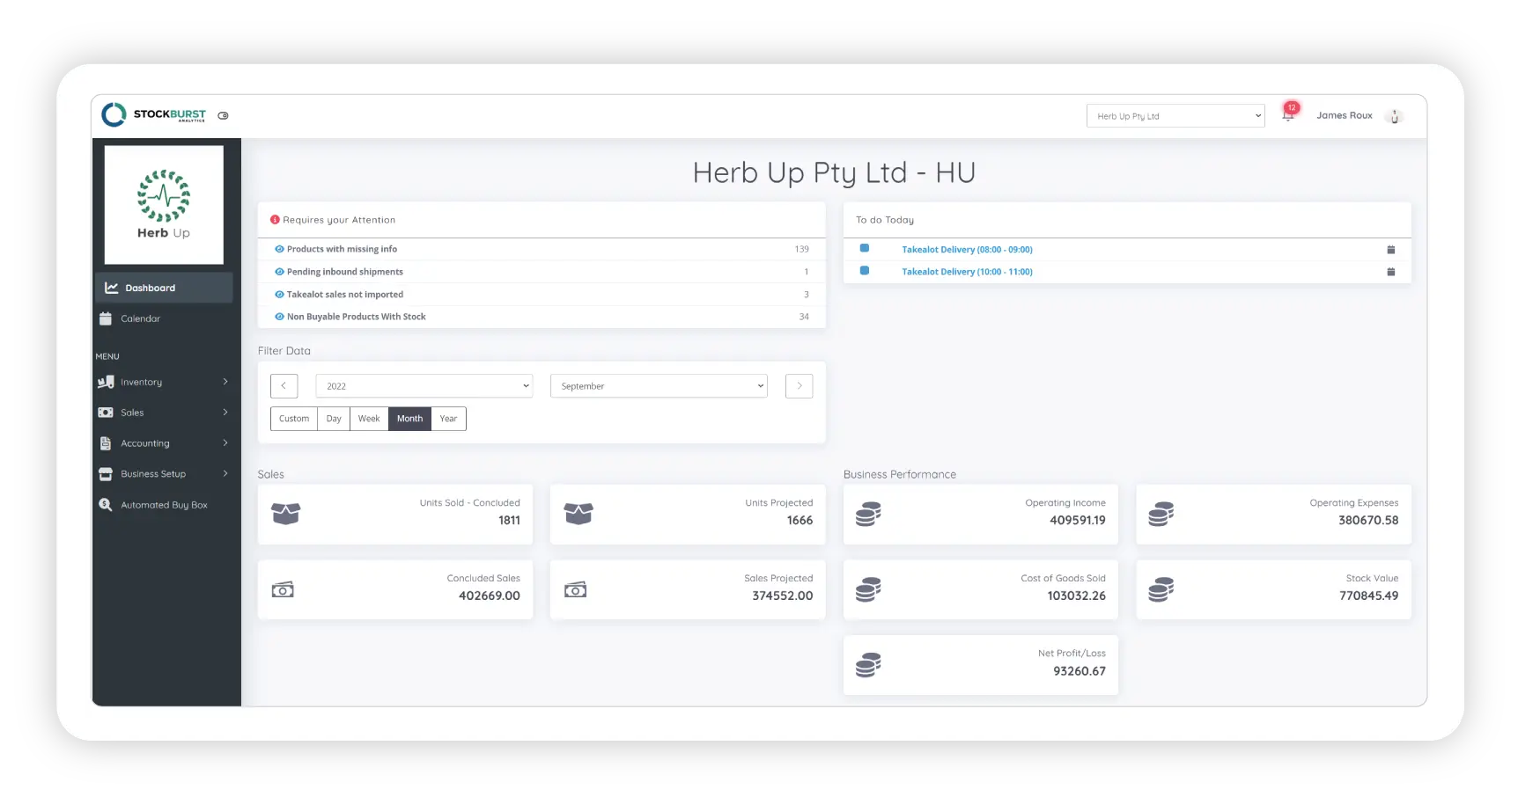
Task: Open the Dashboard sidebar item
Action: (164, 288)
